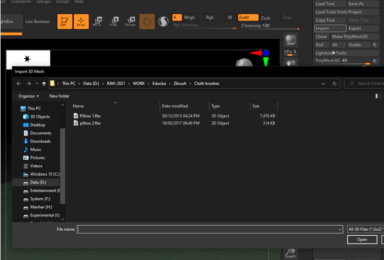The height and width of the screenshot is (260, 384).
Task: Click Make PolyMesh3D button
Action: pos(355,36)
